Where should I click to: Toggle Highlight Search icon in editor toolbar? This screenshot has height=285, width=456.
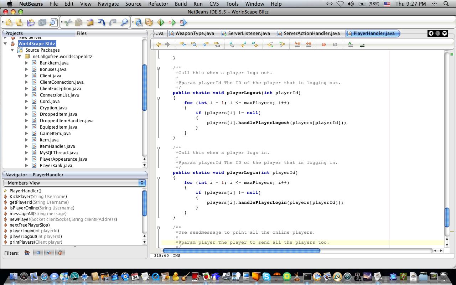217,45
